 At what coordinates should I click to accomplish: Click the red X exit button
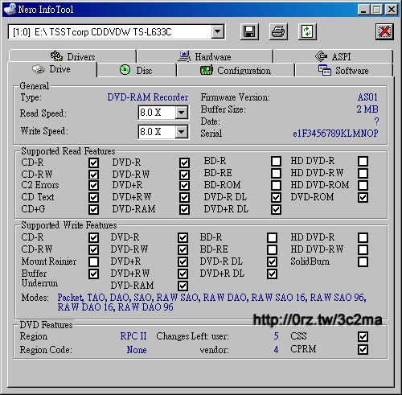click(x=384, y=32)
